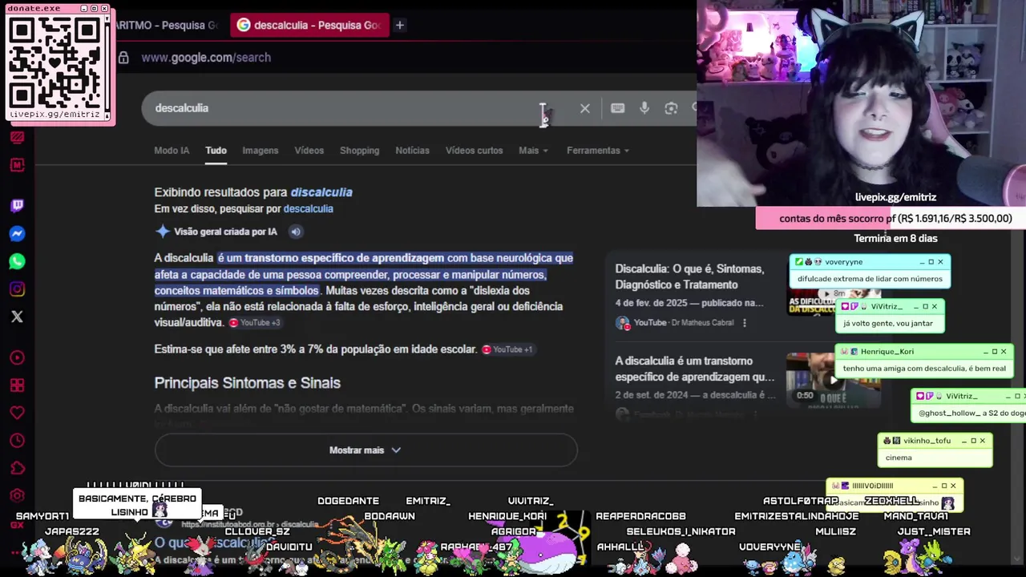The image size is (1026, 577).
Task: Open Messenger in the browser sidebar
Action: (17, 234)
